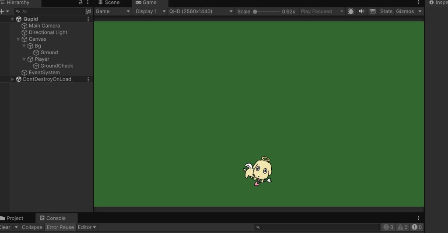448x233 pixels.
Task: Click the Scale slider handle
Action: tap(255, 11)
